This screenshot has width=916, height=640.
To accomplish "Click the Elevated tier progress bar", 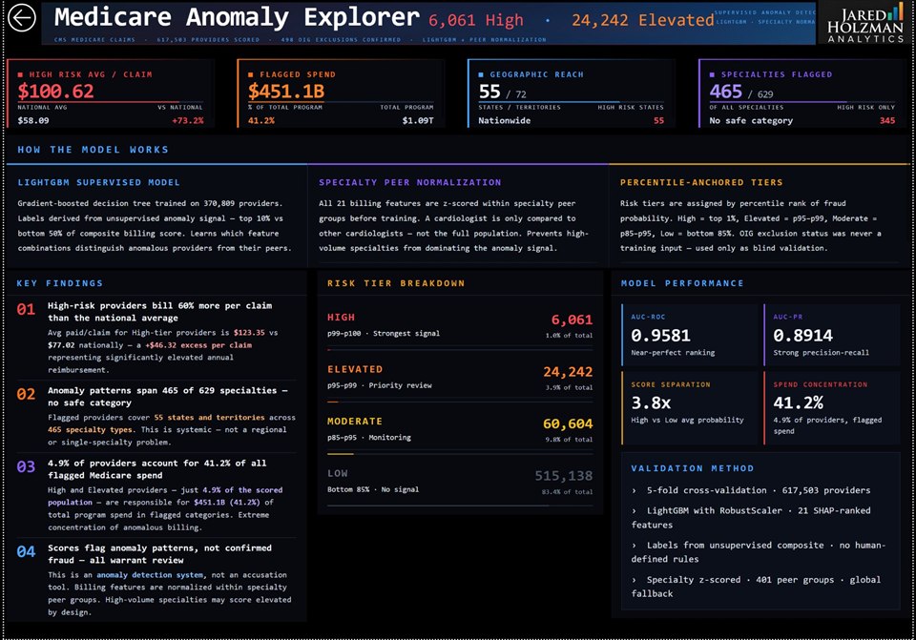I will pos(460,402).
